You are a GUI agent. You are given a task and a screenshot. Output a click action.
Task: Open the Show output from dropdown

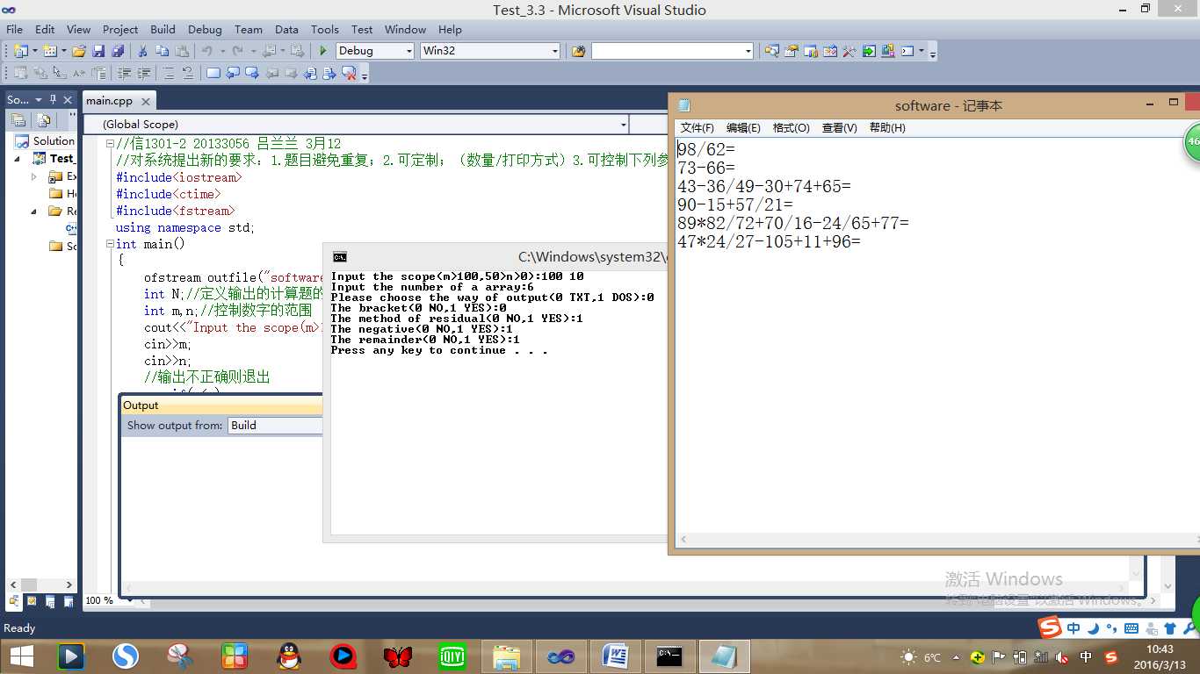tap(276, 426)
